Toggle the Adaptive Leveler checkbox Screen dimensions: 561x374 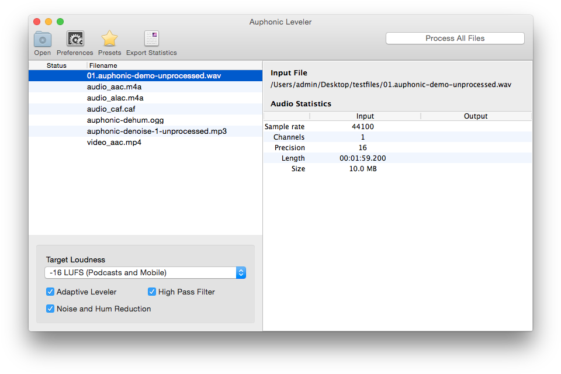tap(50, 292)
